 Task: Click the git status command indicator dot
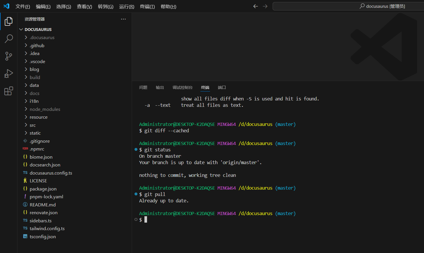(x=136, y=149)
